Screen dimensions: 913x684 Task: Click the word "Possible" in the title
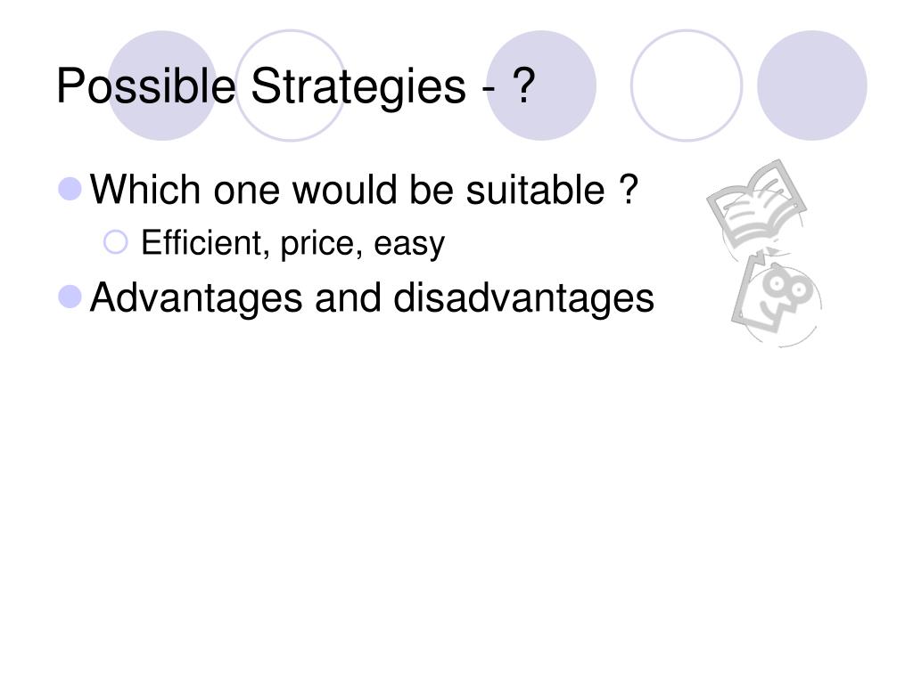[x=146, y=86]
